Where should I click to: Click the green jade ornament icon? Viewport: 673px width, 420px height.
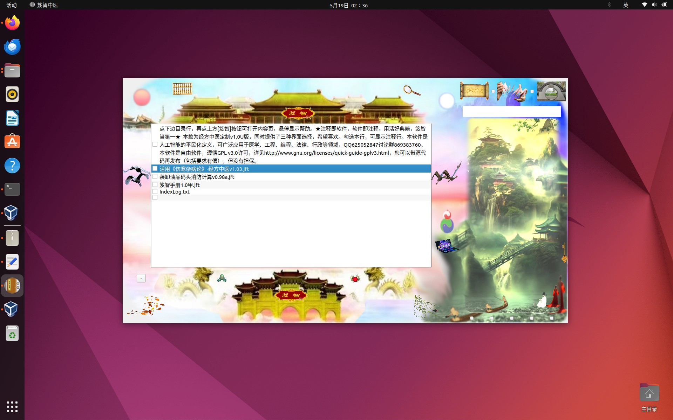pos(222,278)
